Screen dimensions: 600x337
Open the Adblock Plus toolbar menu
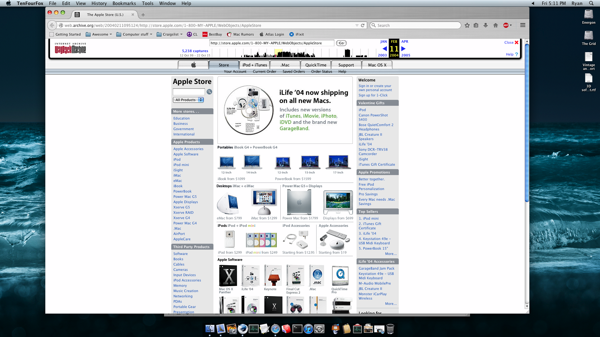click(506, 25)
